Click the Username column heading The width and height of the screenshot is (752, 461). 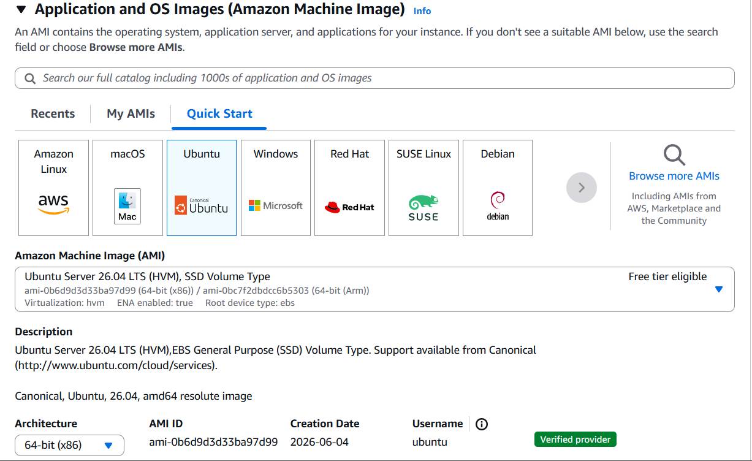coord(438,424)
